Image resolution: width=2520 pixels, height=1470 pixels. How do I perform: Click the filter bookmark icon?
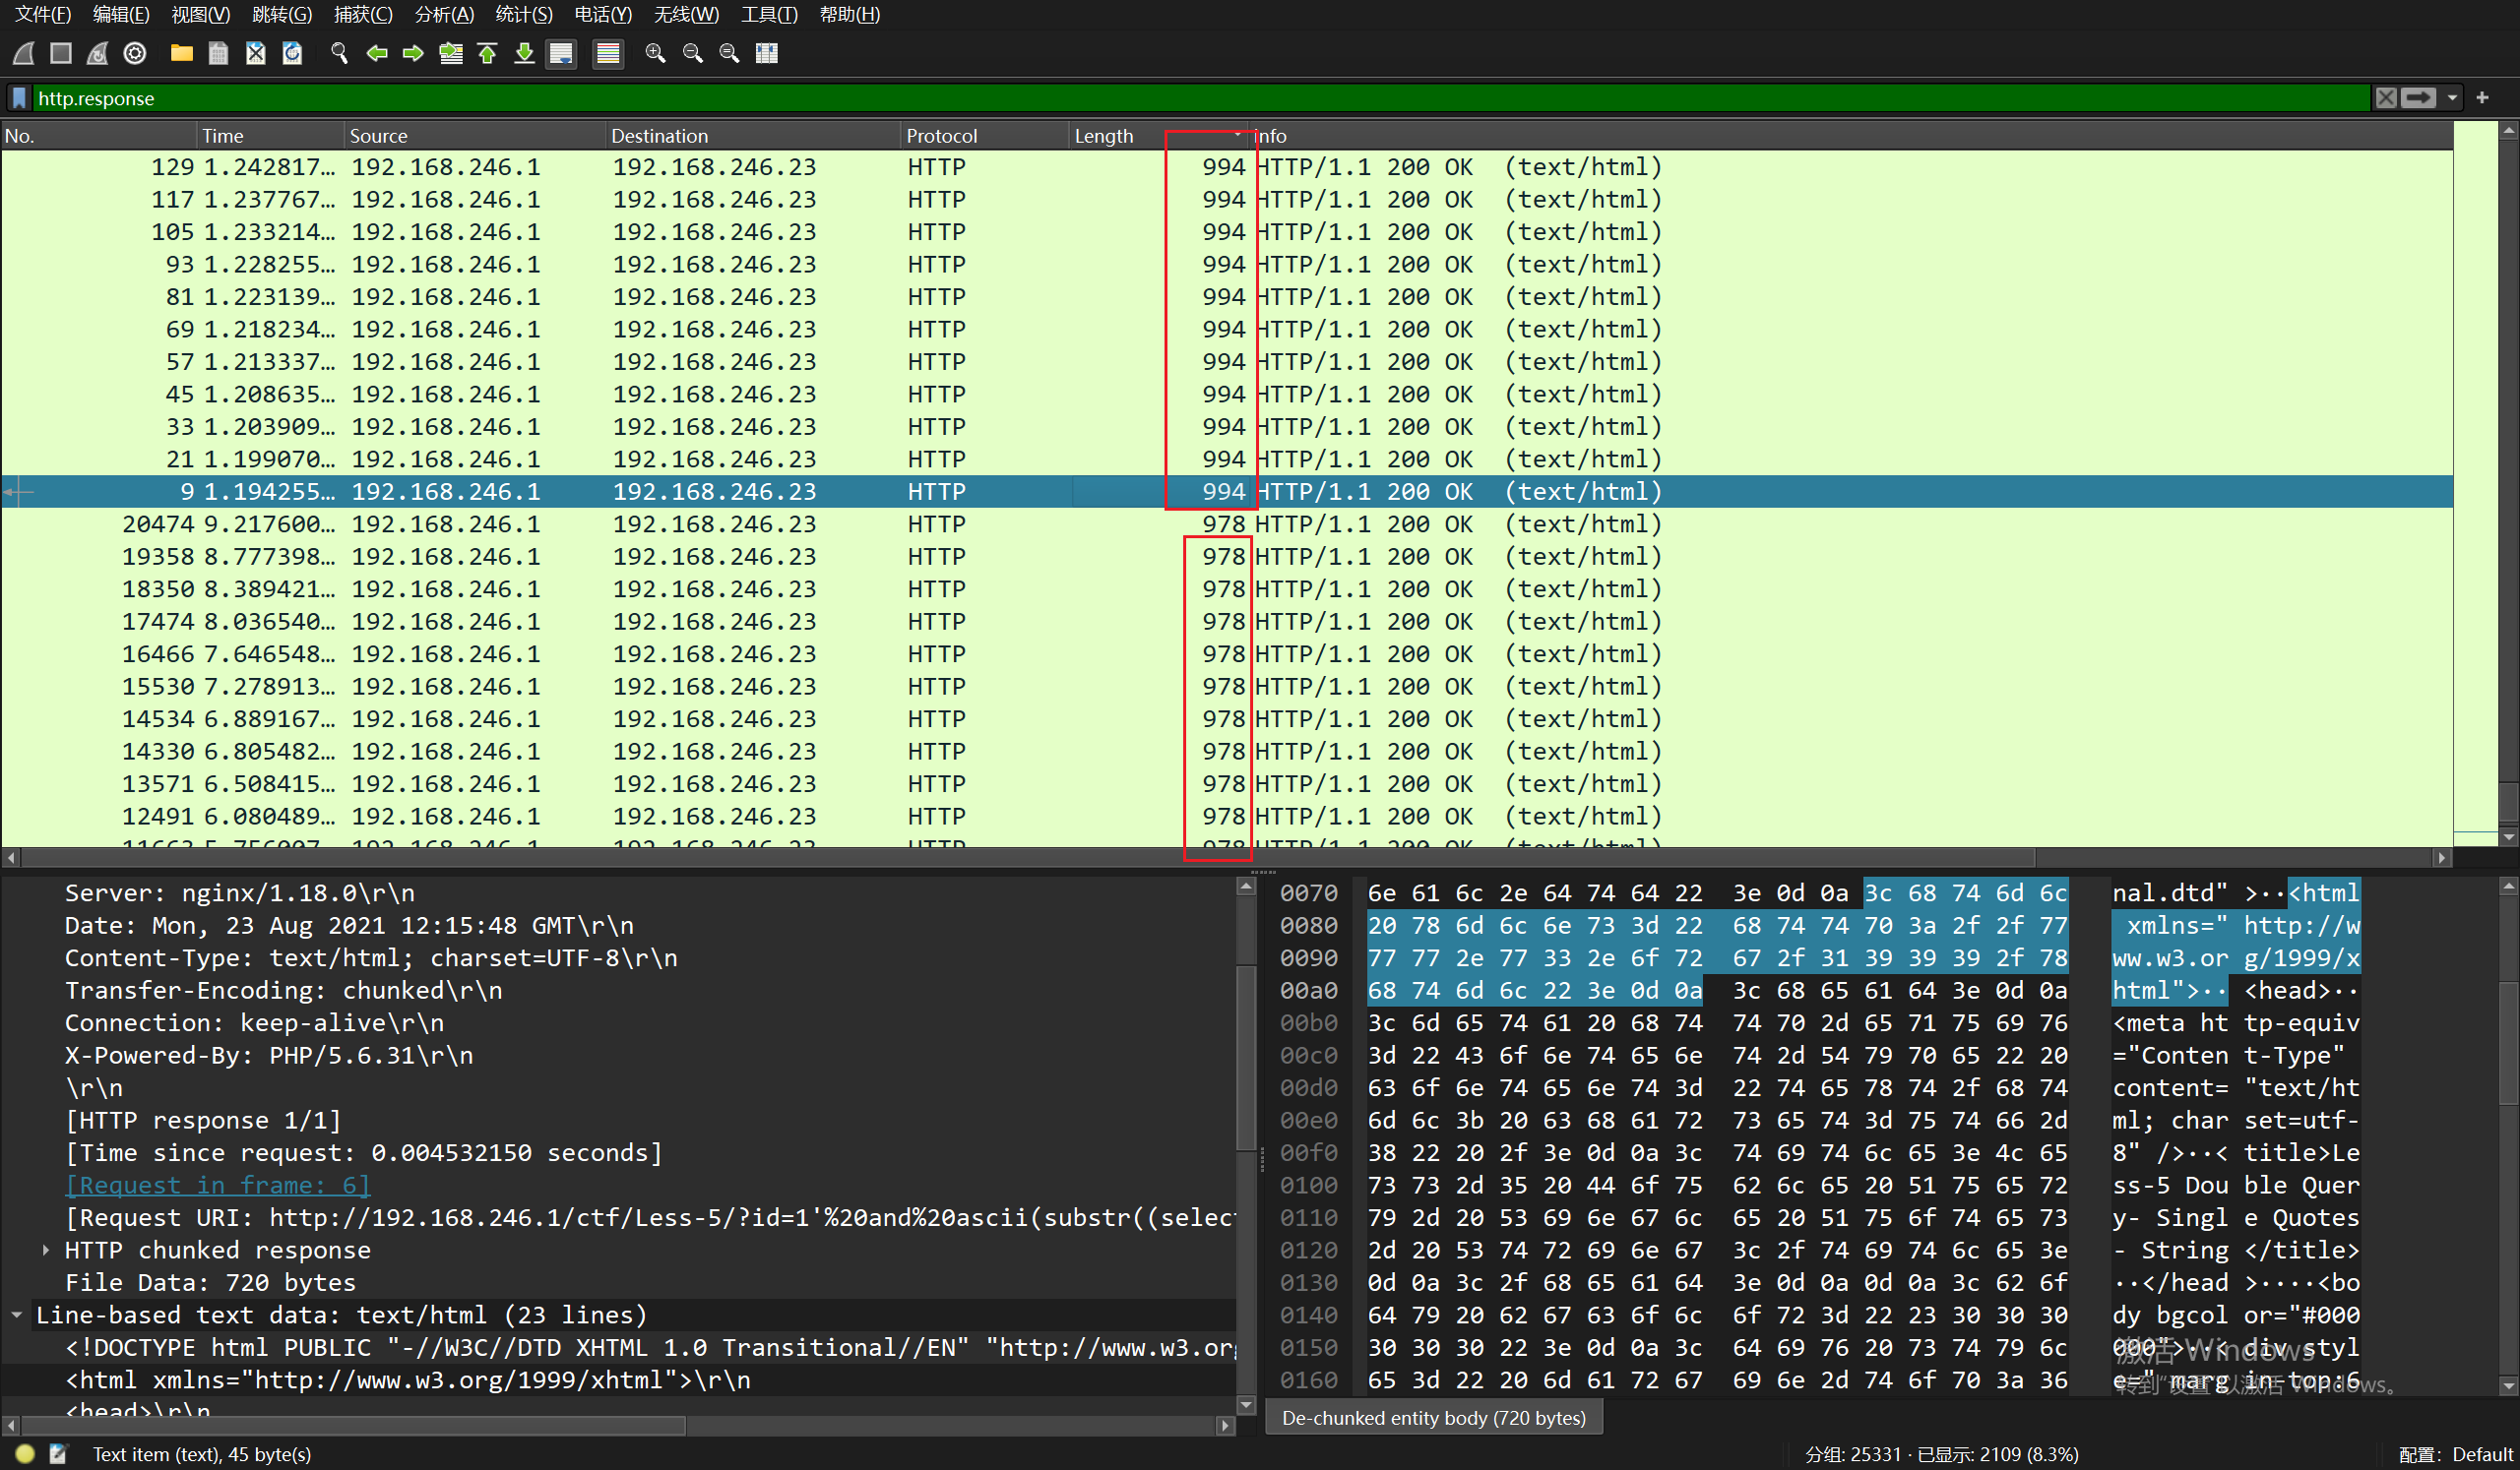click(x=19, y=98)
